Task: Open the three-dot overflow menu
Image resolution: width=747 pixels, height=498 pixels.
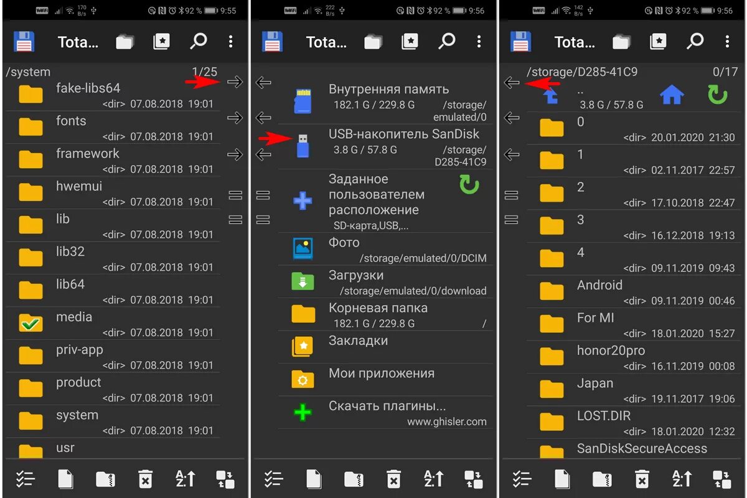Action: coord(230,41)
